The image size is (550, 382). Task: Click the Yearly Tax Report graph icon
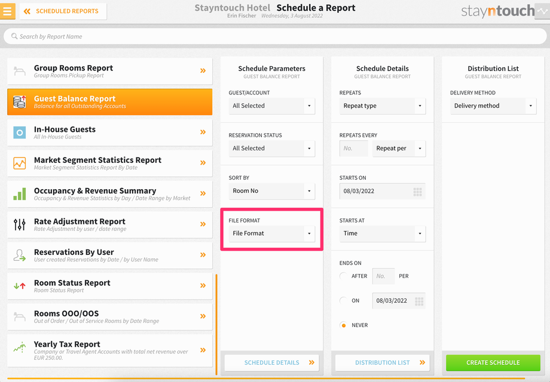pyautogui.click(x=20, y=347)
